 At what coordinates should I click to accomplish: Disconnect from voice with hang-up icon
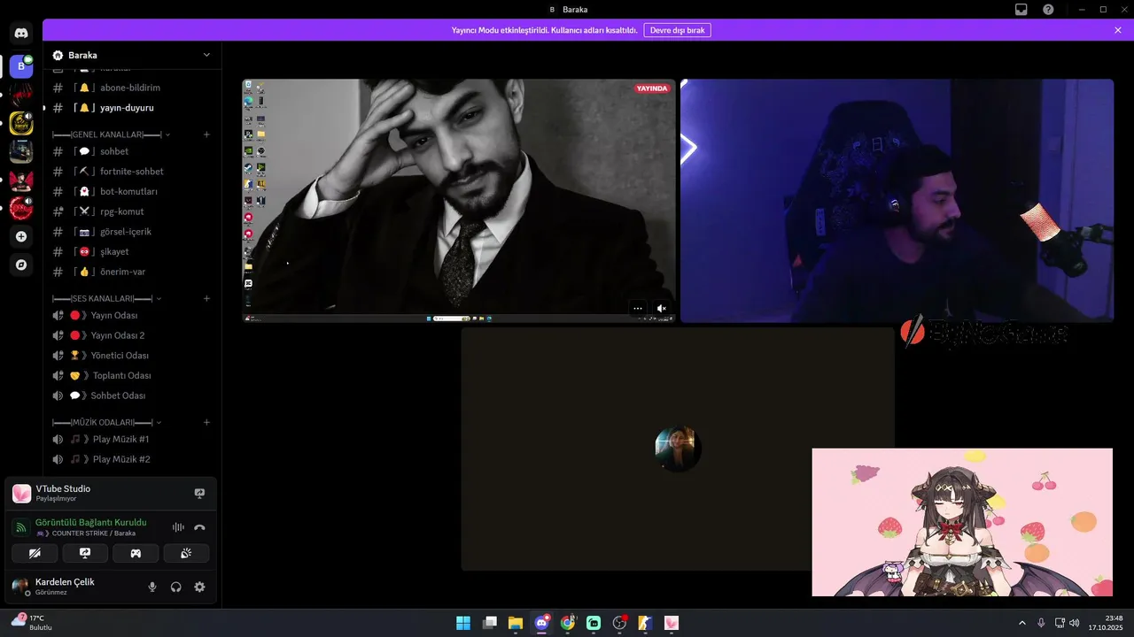coord(199,527)
